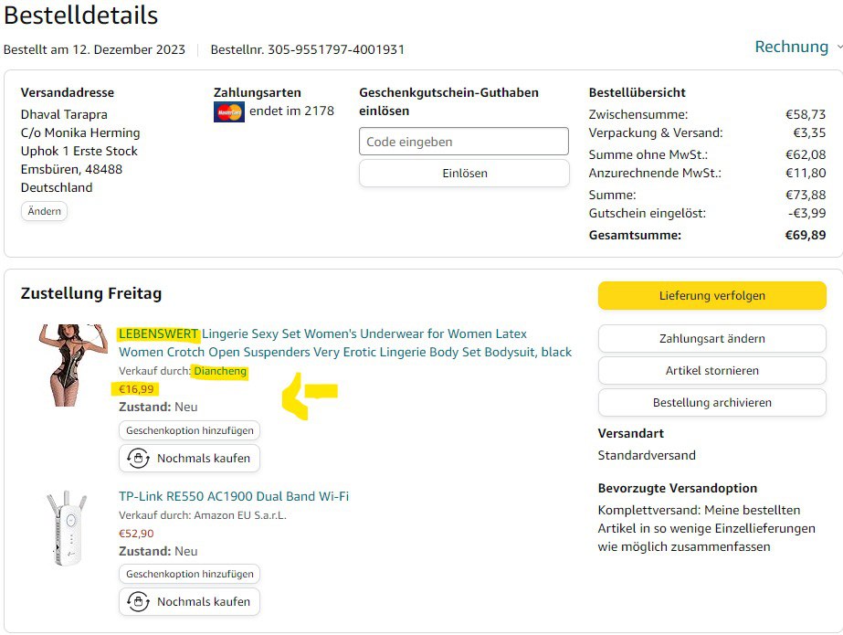Click the buy-again icon for the lingerie set
The height and width of the screenshot is (635, 843).
[138, 459]
